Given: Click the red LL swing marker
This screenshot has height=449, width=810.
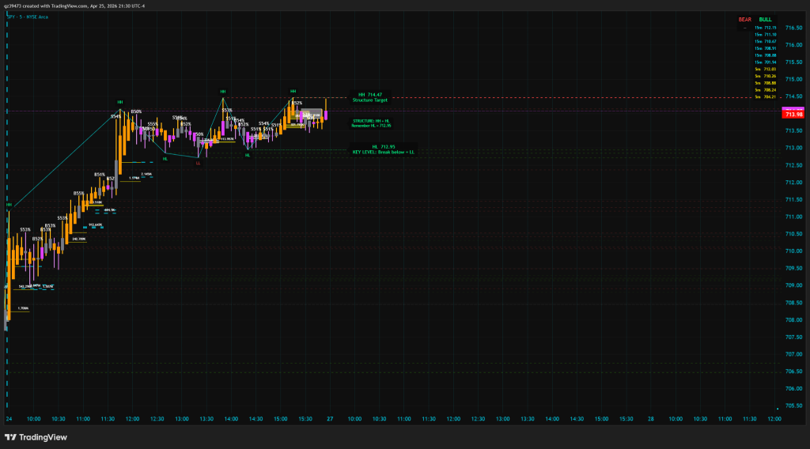Looking at the screenshot, I should click(198, 162).
